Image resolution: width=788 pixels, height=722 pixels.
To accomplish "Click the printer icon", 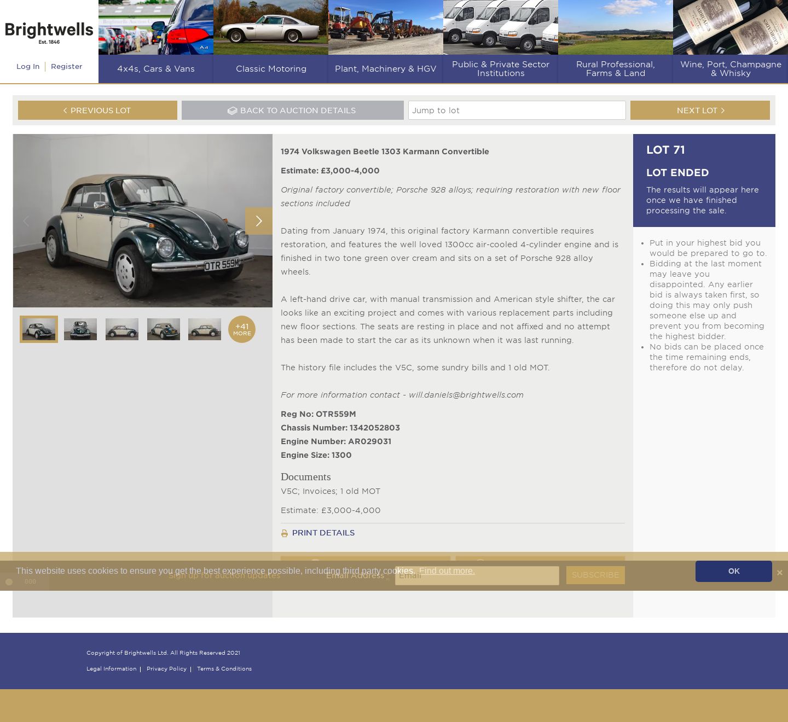I will click(285, 533).
